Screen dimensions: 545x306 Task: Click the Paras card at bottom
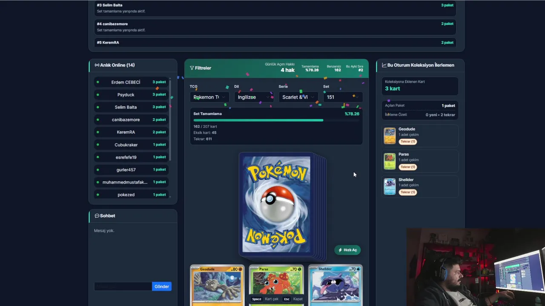276,286
